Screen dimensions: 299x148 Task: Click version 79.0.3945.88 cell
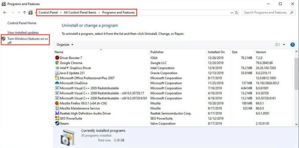pos(264,63)
